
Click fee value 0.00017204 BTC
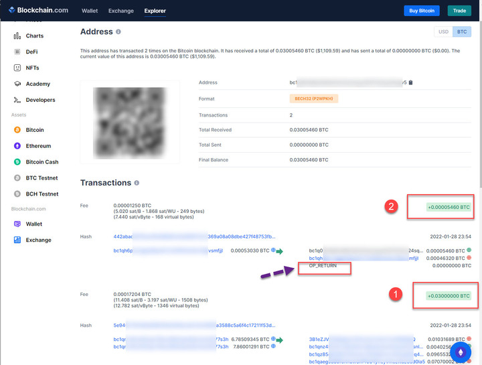click(x=132, y=294)
